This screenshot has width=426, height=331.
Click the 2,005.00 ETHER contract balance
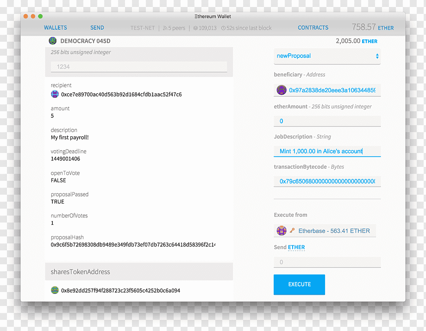tap(357, 41)
